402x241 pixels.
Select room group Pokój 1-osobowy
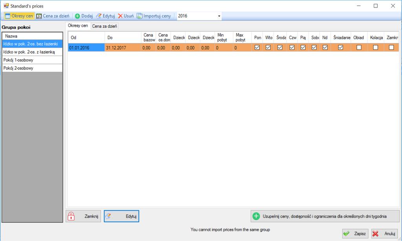click(x=32, y=60)
